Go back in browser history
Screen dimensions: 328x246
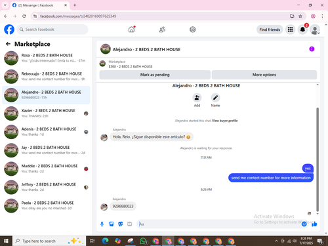coord(6,16)
